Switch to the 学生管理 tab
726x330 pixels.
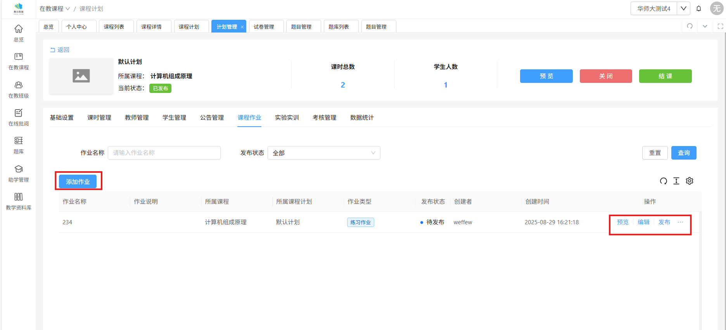pyautogui.click(x=174, y=118)
